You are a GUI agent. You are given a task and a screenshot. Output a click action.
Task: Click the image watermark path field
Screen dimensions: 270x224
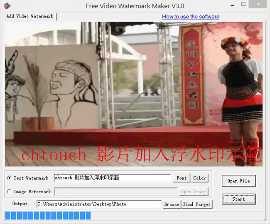coord(116,192)
